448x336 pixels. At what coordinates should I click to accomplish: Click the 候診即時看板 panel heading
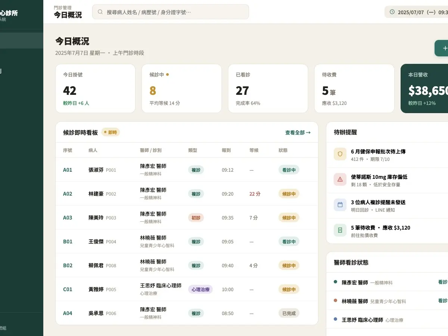coord(80,132)
